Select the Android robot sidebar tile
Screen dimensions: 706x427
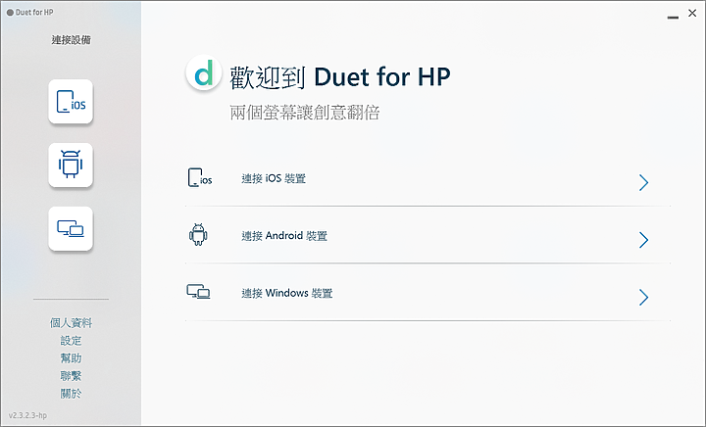tap(71, 165)
